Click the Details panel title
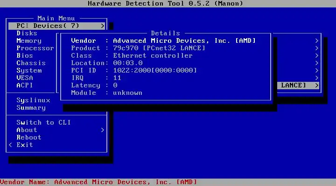The height and width of the screenshot is (186, 336). 165,33
